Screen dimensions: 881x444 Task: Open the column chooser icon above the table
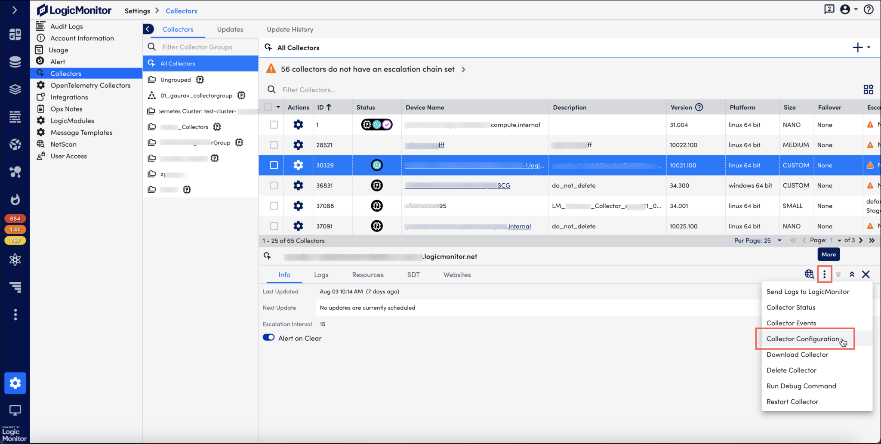[x=869, y=89]
